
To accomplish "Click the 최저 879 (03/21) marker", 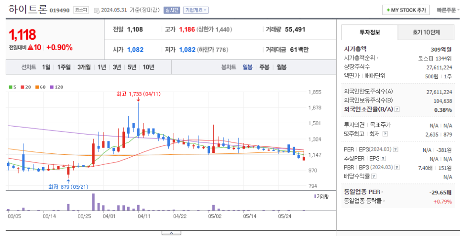I will tap(68, 187).
